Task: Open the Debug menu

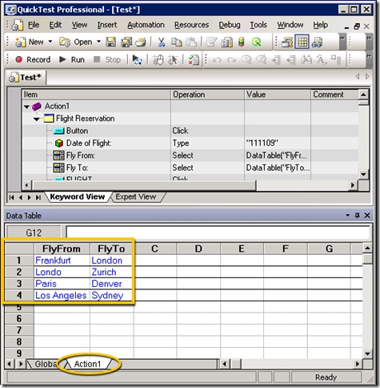Action: coord(230,25)
